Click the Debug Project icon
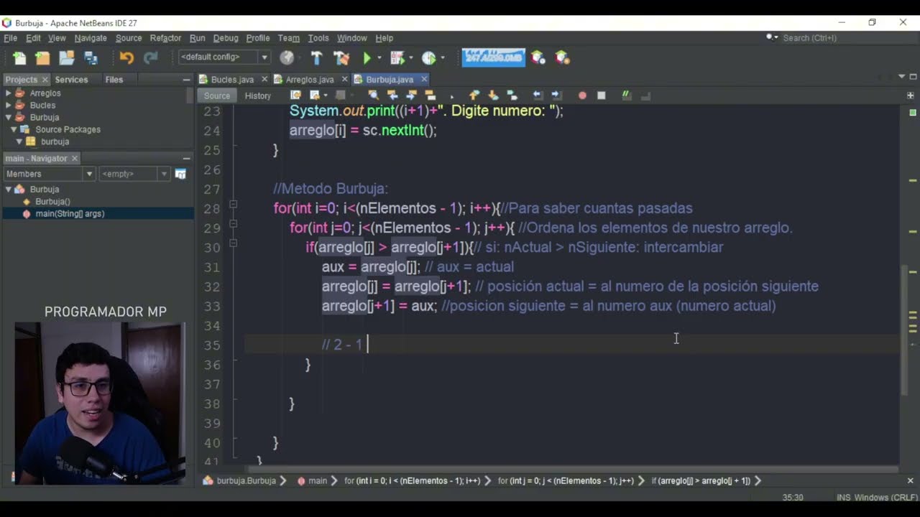This screenshot has width=920, height=517. (397, 58)
